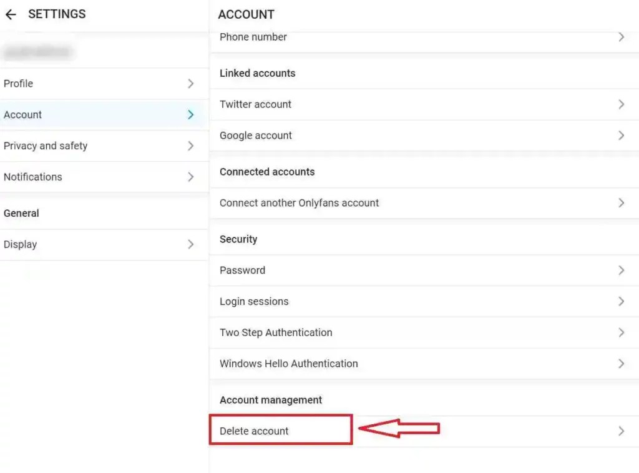Expand the arrow beside Delete account
The width and height of the screenshot is (639, 473).
621,431
